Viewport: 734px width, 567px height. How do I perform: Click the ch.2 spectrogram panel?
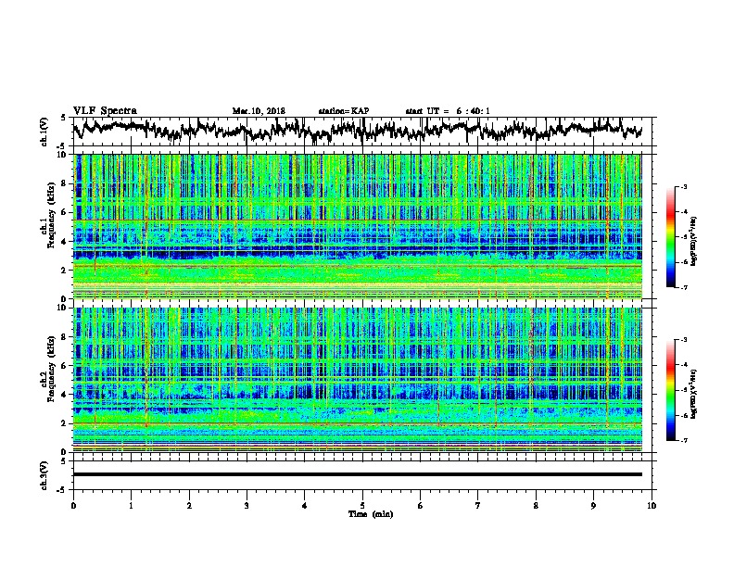pos(358,380)
